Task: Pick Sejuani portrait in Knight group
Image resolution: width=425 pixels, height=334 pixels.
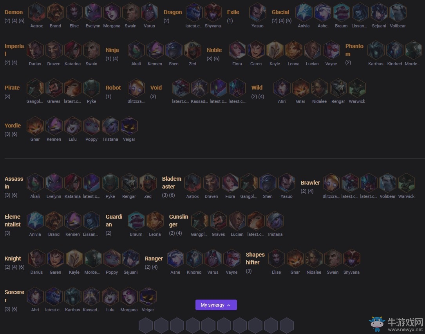Action: [x=130, y=259]
